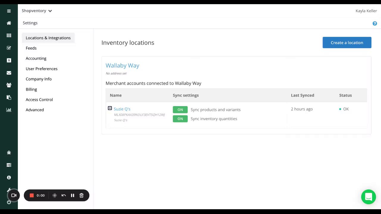The width and height of the screenshot is (381, 214).
Task: Open the hamburger menu in sidebar
Action: pos(9,11)
